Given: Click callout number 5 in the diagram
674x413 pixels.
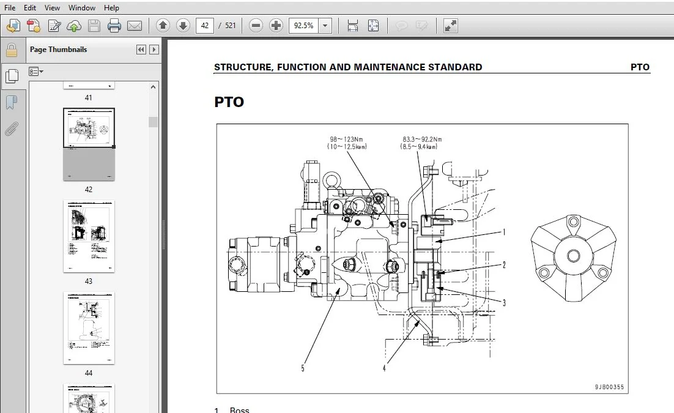Looking at the screenshot, I should tap(303, 368).
